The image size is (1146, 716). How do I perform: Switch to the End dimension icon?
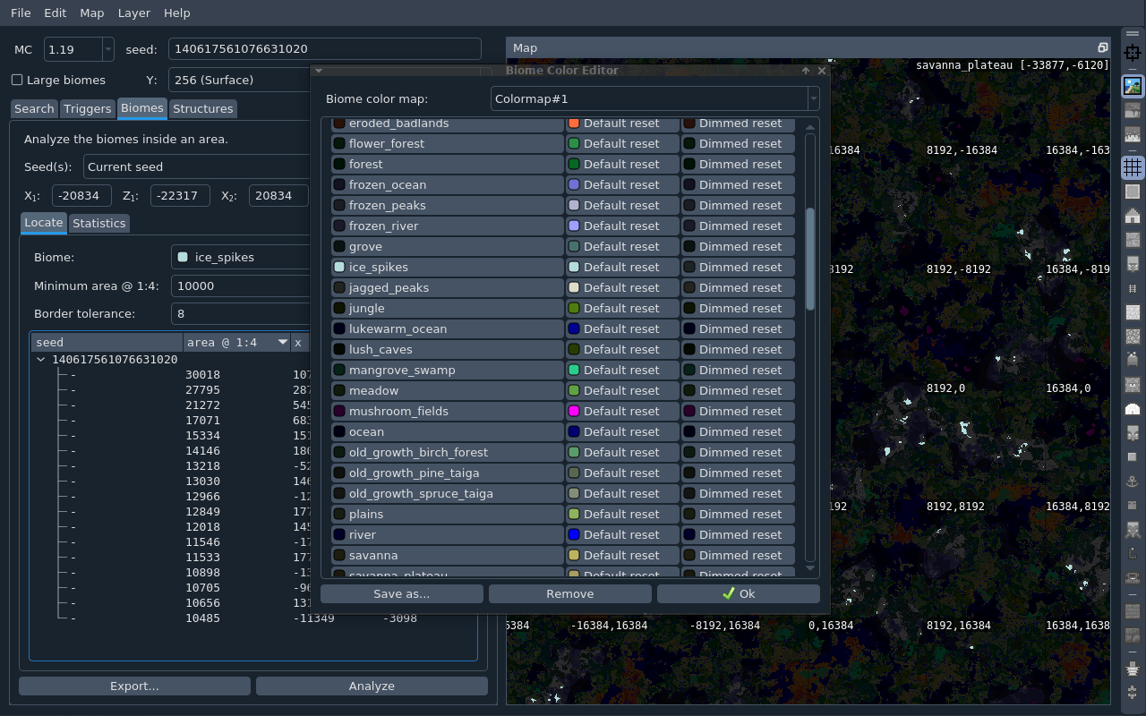(x=1132, y=135)
